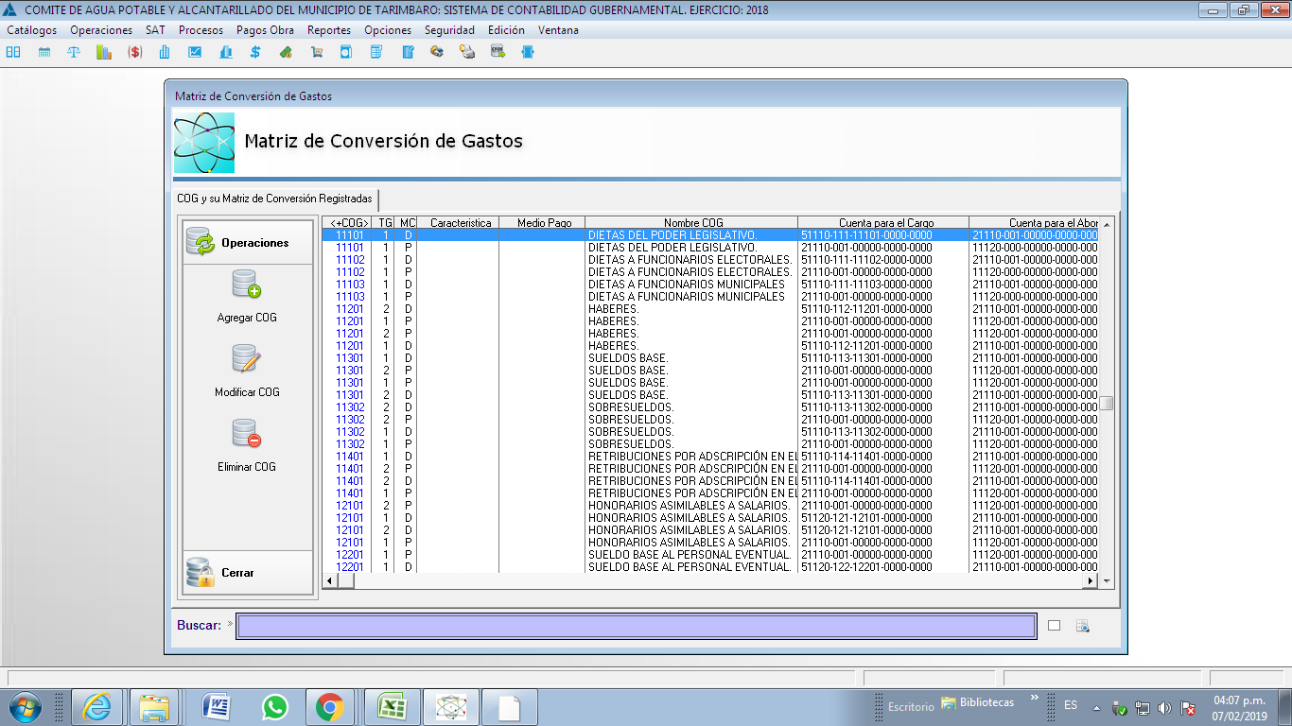
Task: Click the balance scale toolbar icon
Action: pyautogui.click(x=74, y=53)
